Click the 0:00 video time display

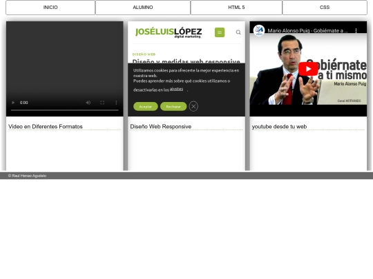23,103
